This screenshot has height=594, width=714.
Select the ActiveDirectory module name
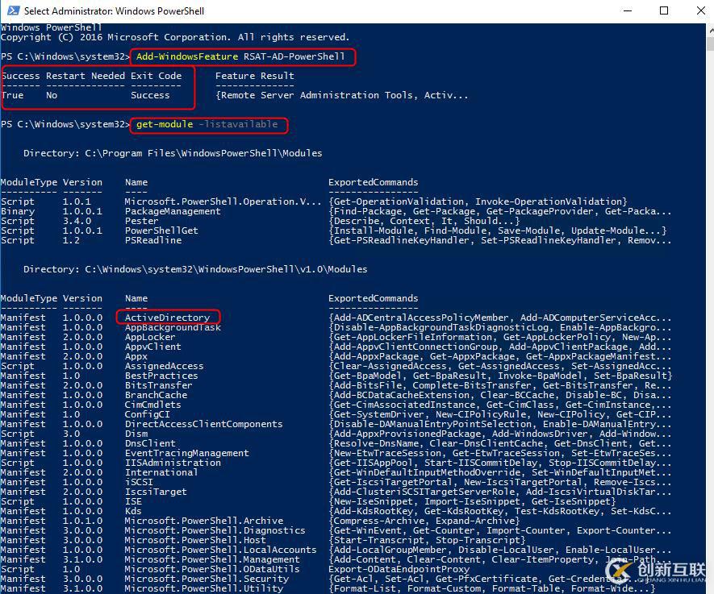coord(167,318)
